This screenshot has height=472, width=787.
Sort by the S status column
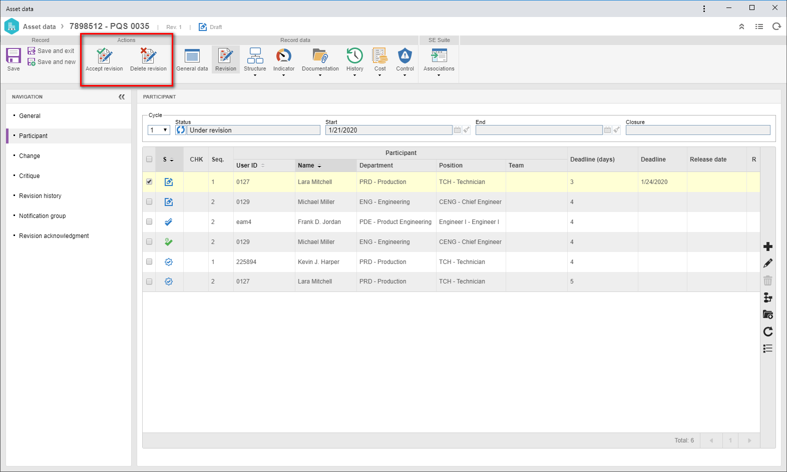169,159
